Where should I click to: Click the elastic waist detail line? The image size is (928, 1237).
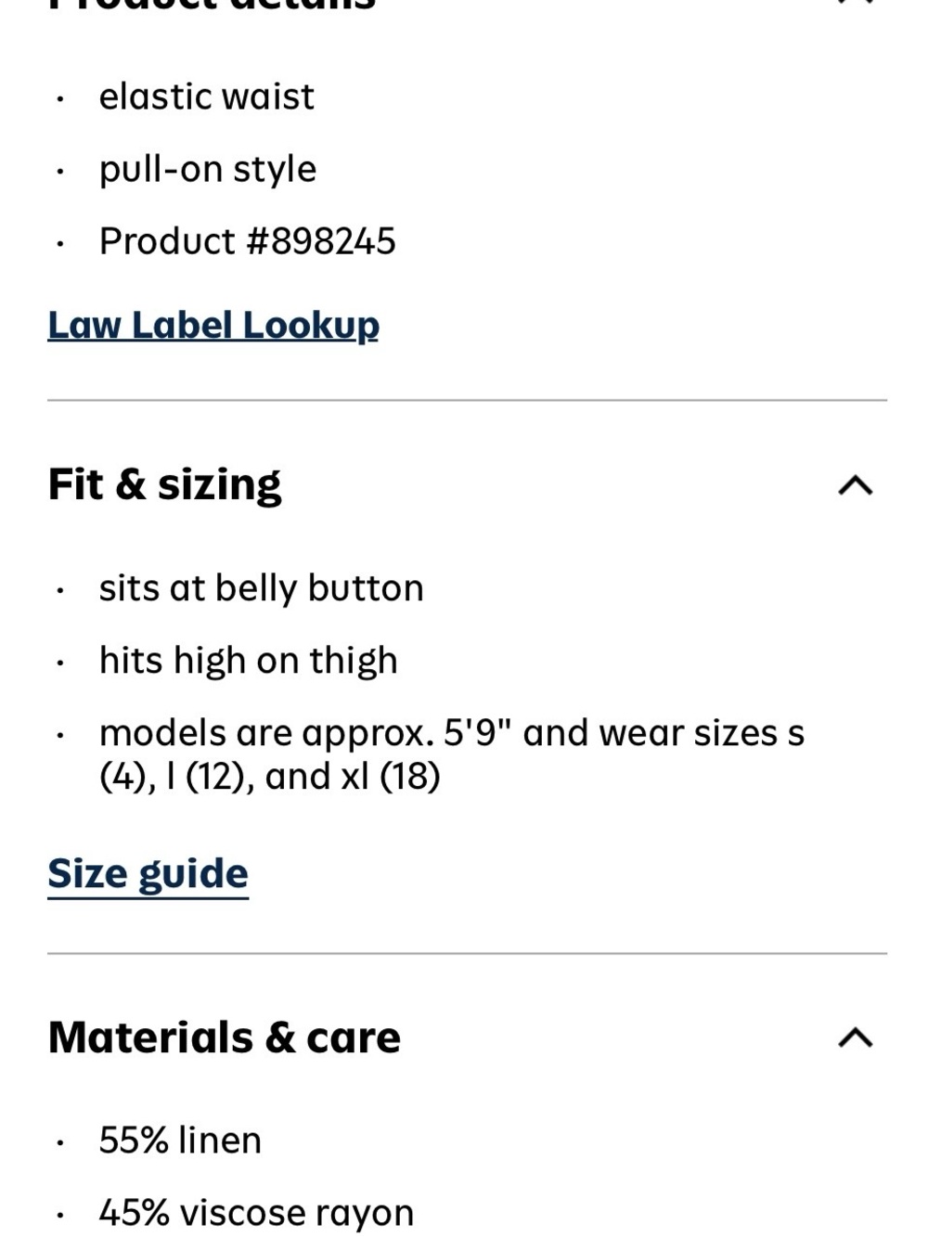point(207,97)
